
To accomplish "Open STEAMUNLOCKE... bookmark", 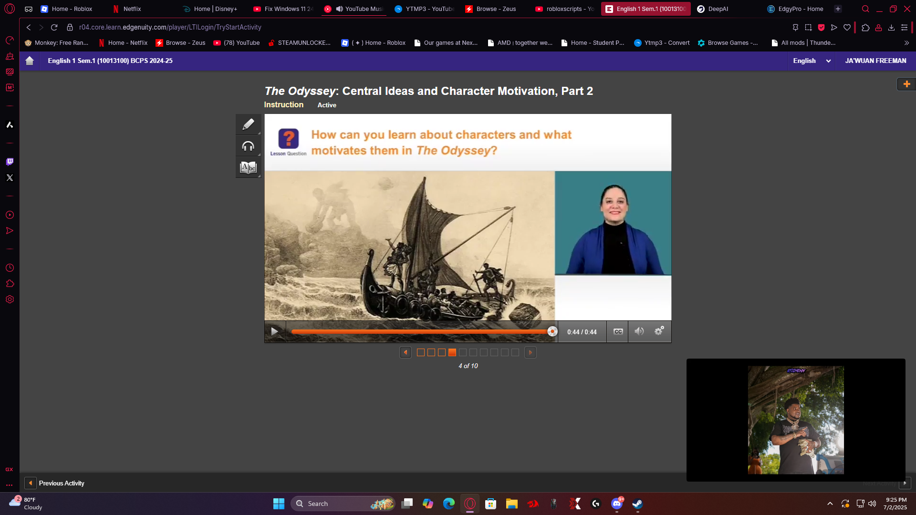I will pos(299,43).
